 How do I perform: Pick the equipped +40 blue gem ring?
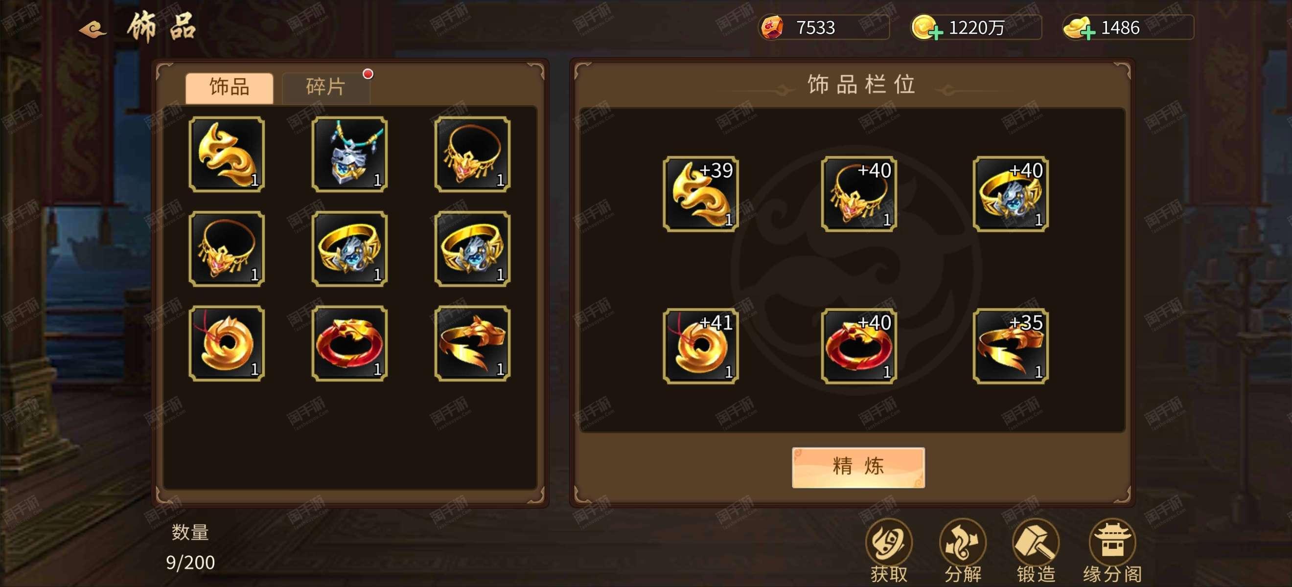pyautogui.click(x=1011, y=194)
